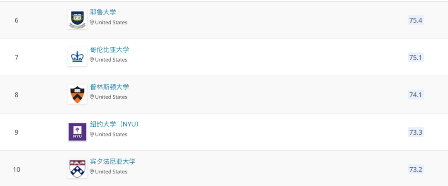
Task: Click rank number 10 in the list
Action: point(17,169)
